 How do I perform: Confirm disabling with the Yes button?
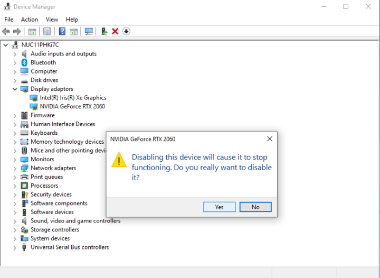coord(220,207)
